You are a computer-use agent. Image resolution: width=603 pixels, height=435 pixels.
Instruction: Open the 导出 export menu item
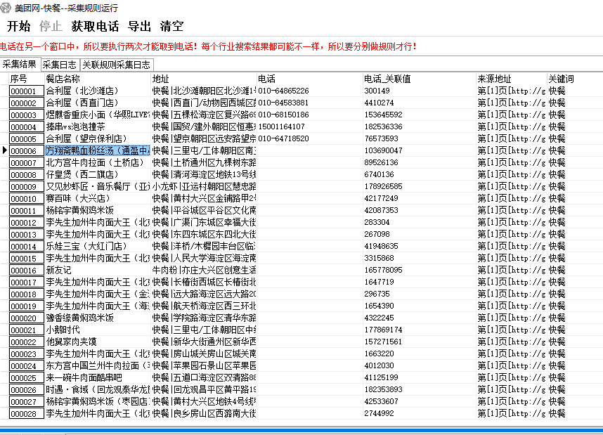[x=139, y=26]
